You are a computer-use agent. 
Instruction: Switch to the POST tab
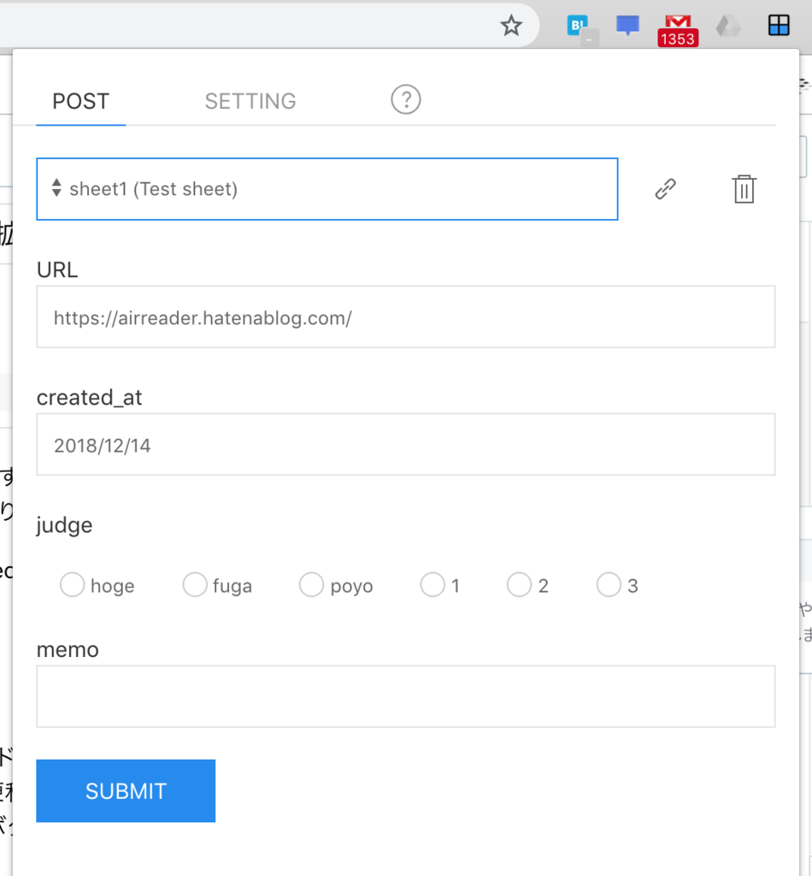81,102
